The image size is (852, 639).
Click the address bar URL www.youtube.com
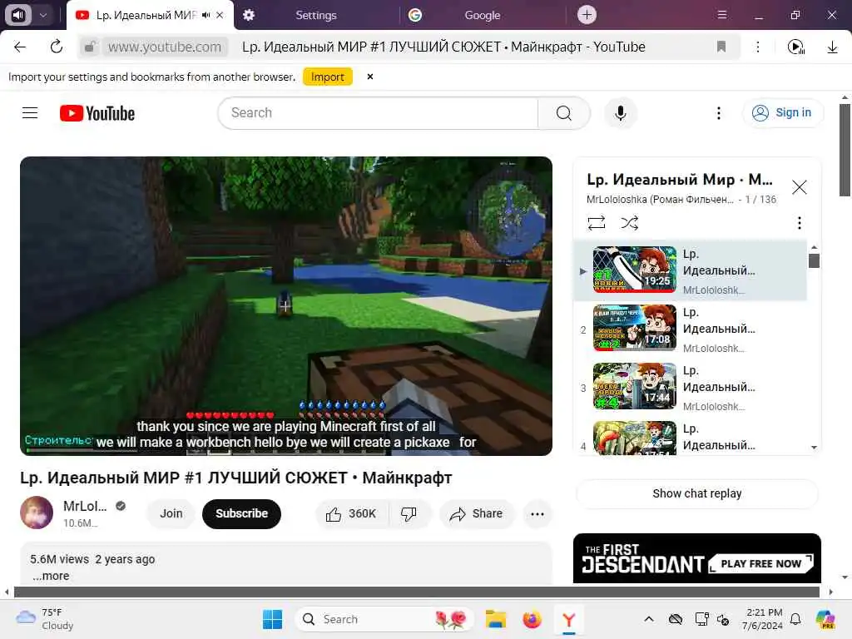point(165,47)
